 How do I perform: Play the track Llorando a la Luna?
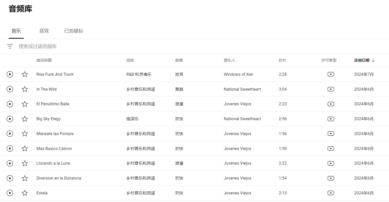[x=10, y=163]
